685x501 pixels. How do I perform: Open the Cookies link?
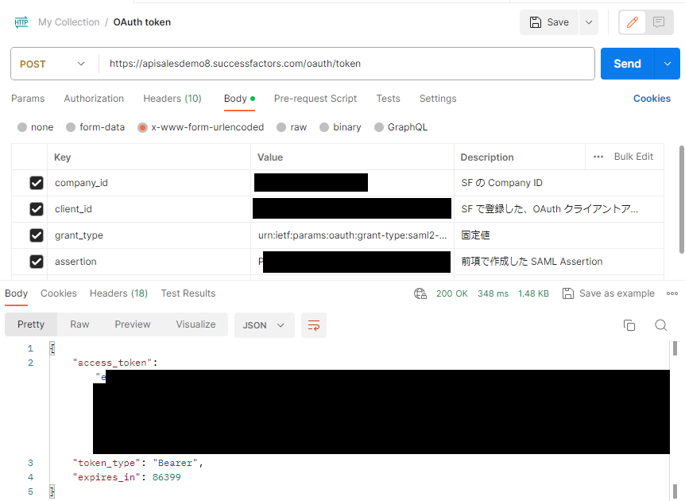[x=652, y=99]
